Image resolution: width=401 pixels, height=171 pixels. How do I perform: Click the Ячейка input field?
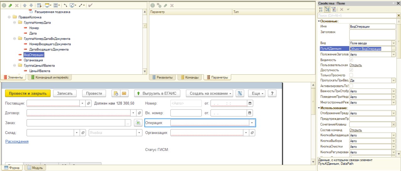112,133
